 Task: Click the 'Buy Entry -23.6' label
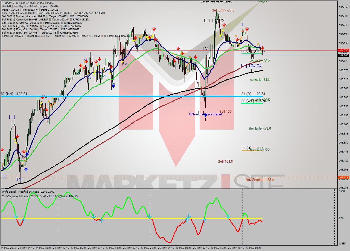(260, 129)
